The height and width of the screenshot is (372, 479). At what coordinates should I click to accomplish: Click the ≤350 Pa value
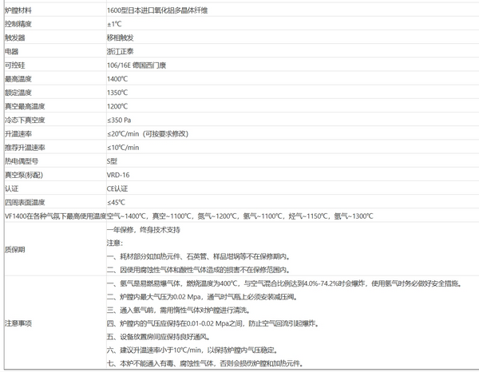point(119,120)
